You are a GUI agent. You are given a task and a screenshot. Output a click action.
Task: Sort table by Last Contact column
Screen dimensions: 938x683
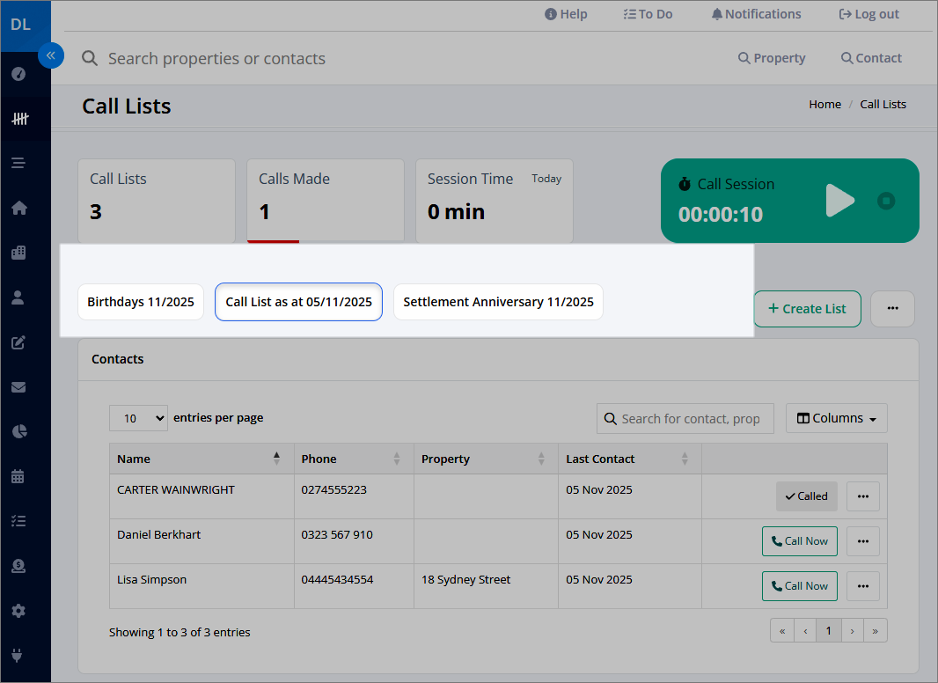click(x=630, y=459)
